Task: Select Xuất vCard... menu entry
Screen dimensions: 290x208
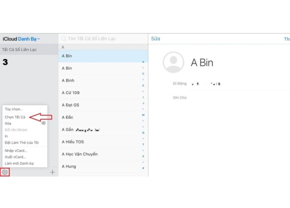Action: click(x=15, y=157)
